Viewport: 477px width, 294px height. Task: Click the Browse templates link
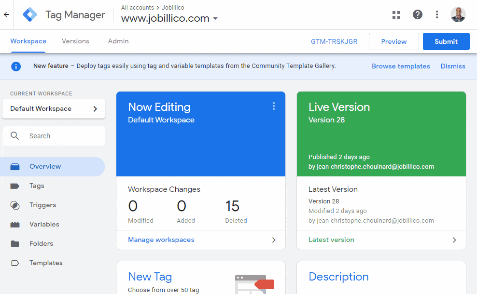pyautogui.click(x=401, y=66)
